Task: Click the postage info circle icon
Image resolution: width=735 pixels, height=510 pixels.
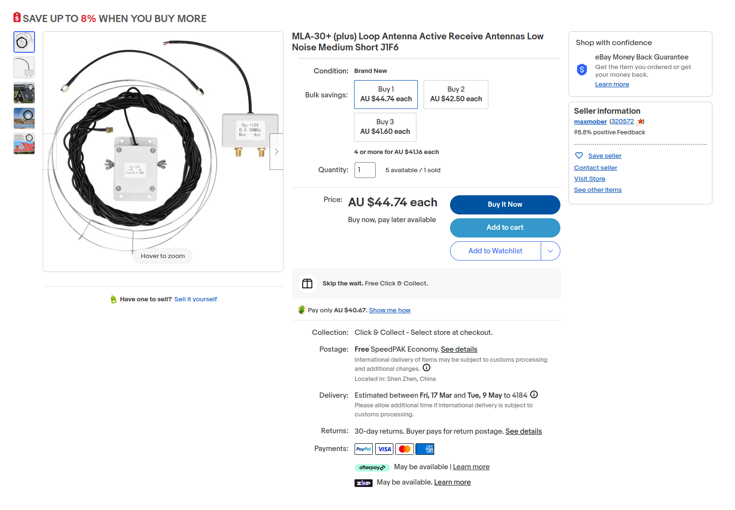Action: [x=427, y=368]
